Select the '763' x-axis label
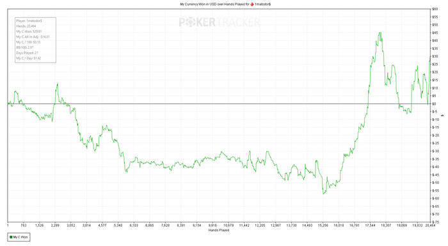 [x=24, y=226]
